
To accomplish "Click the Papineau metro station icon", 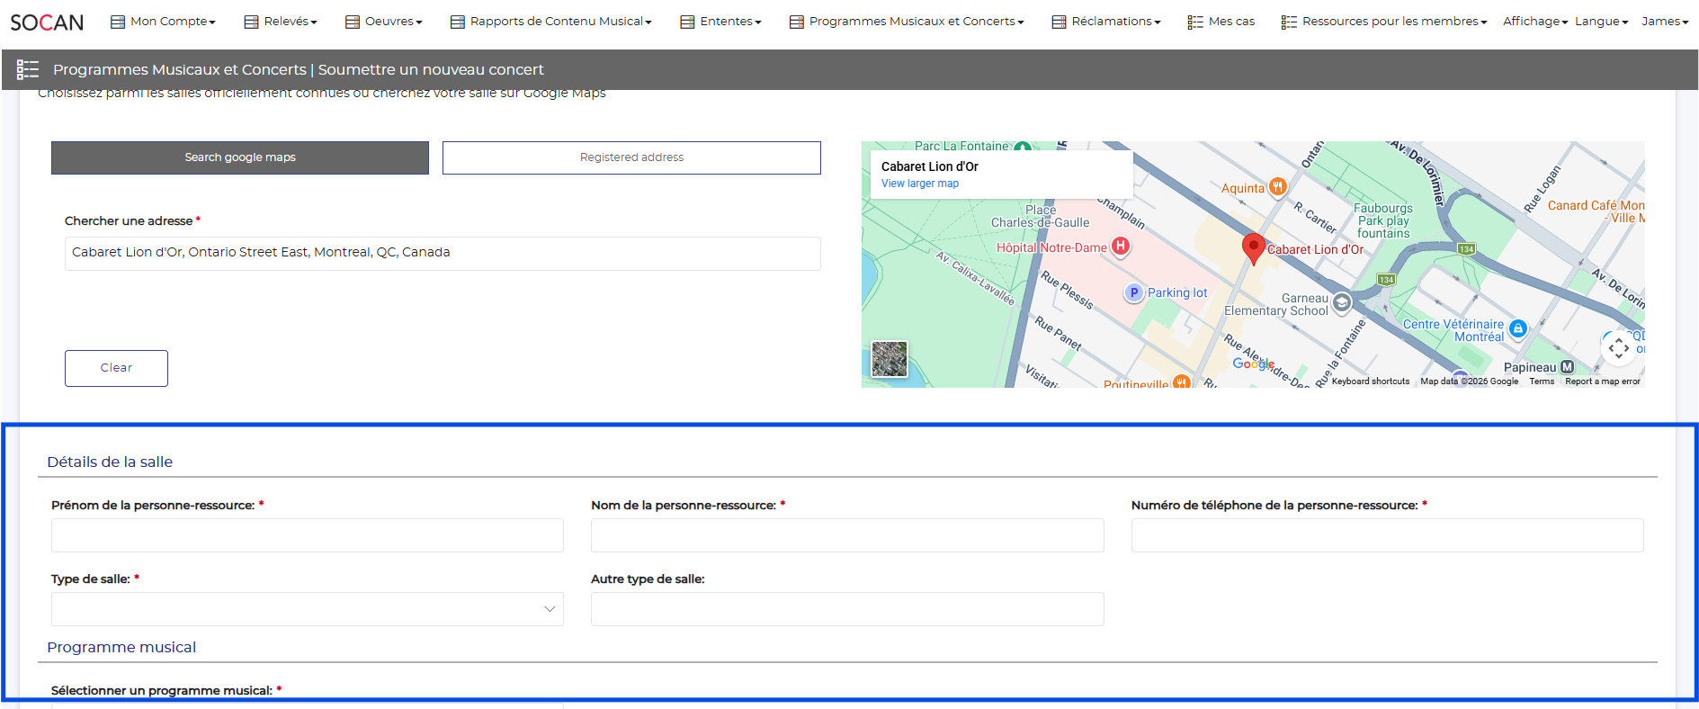I will (1568, 367).
